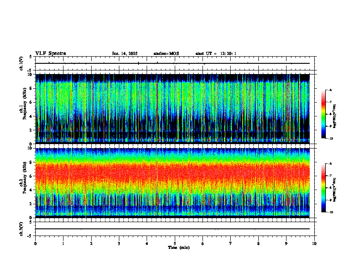Click inside the ch.1 spectrogram panel

click(173, 109)
